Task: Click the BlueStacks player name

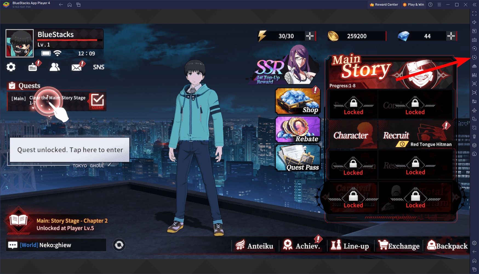Action: click(56, 35)
